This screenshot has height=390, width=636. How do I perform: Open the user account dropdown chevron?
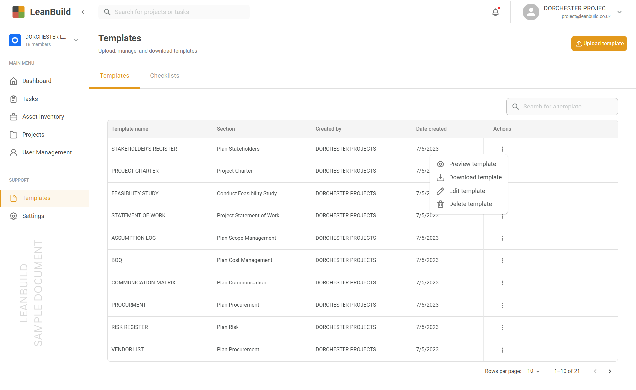[619, 12]
